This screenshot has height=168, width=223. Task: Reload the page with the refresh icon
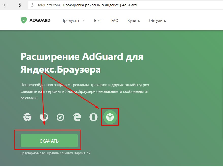click(32, 5)
